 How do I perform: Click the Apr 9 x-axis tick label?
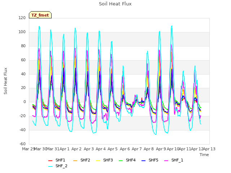coord(161,149)
